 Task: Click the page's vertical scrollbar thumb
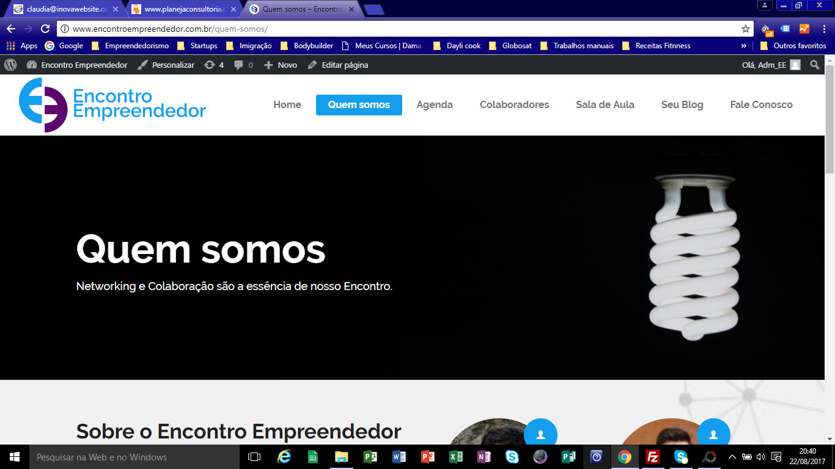pos(829,122)
